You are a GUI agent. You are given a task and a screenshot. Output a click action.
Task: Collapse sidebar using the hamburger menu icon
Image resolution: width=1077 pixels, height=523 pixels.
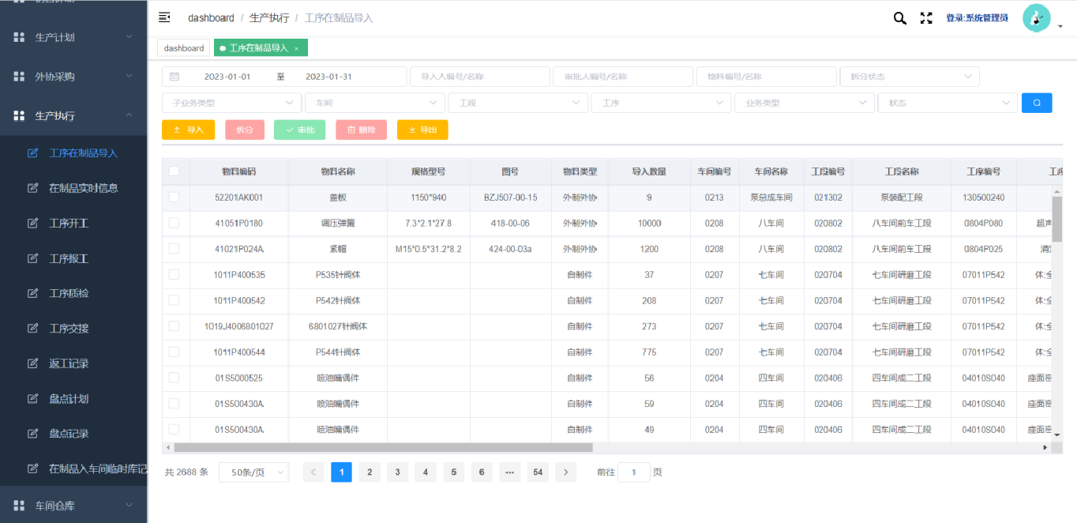164,17
